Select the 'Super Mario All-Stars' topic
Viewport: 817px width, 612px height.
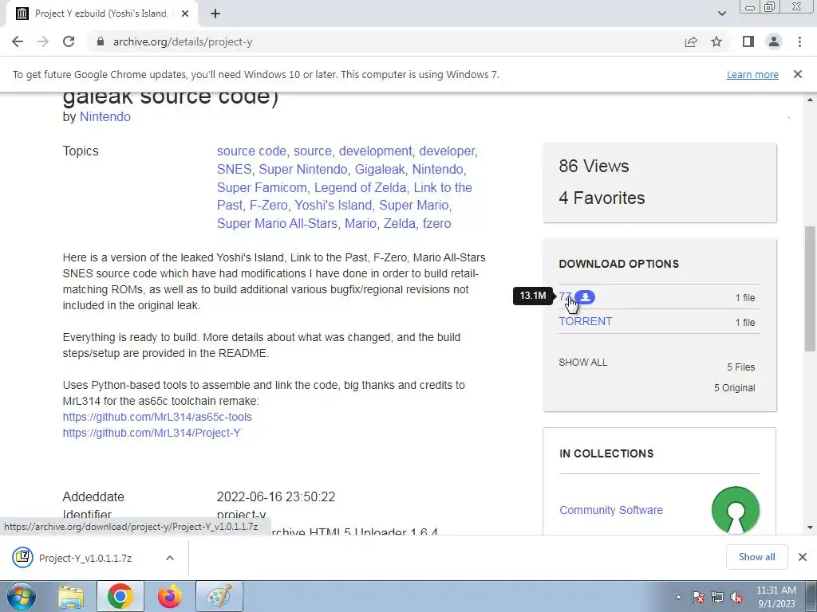coord(277,223)
